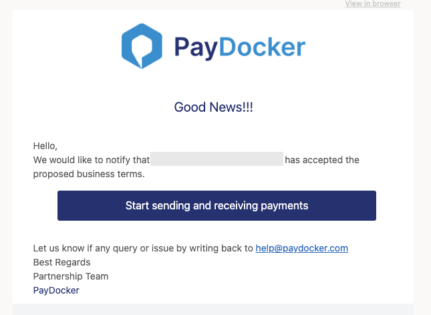
Task: Click the "Best Regards" line
Action: coord(61,262)
